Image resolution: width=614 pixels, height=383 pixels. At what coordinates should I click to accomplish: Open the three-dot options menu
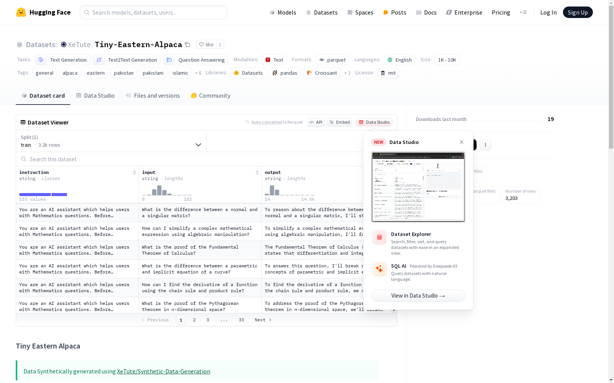coord(485,145)
